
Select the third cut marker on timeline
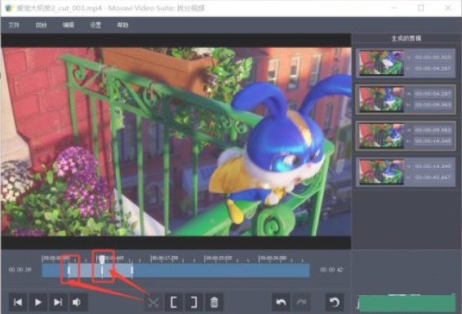[132, 270]
